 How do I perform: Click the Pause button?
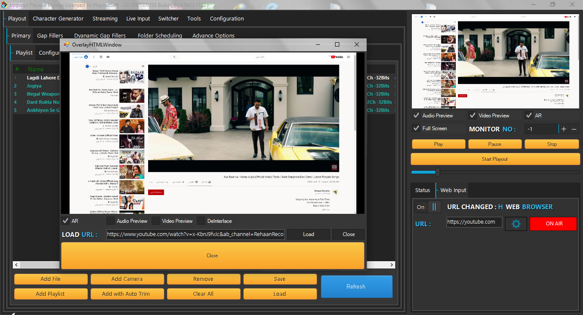[x=495, y=144]
